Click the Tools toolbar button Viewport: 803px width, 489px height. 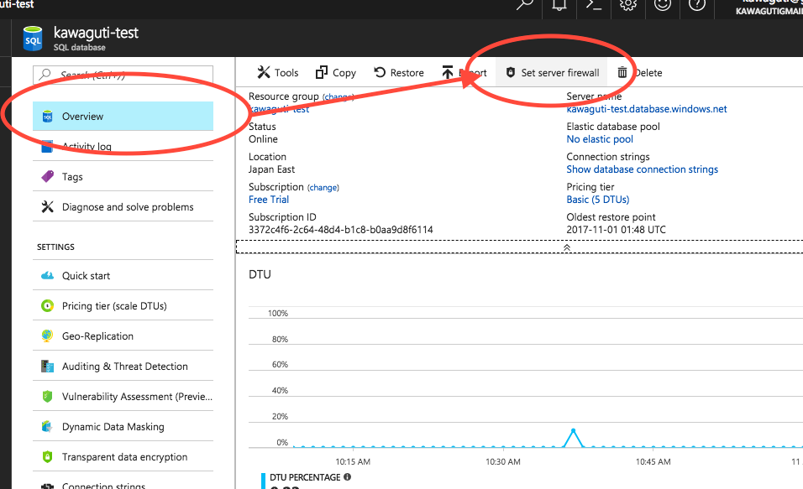(277, 73)
